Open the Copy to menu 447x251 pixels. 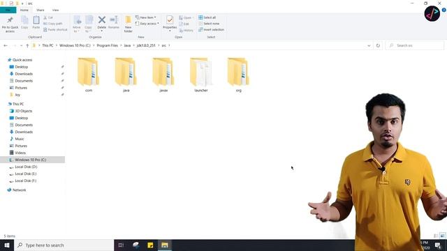[89, 24]
